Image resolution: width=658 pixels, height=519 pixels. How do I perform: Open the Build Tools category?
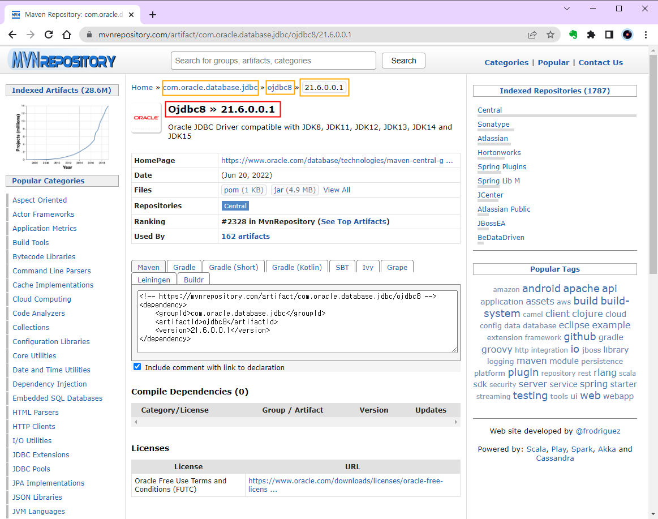[x=31, y=242]
